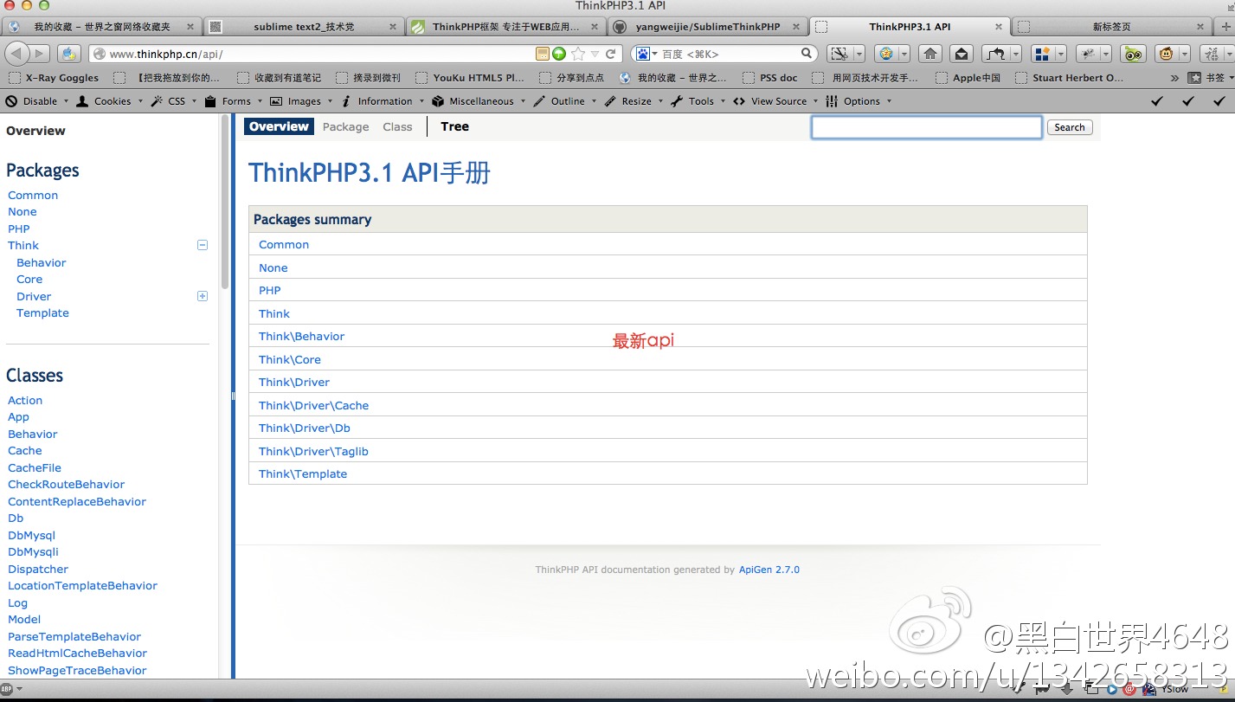Open the Common package in summary table
The width and height of the screenshot is (1235, 702).
pos(284,244)
